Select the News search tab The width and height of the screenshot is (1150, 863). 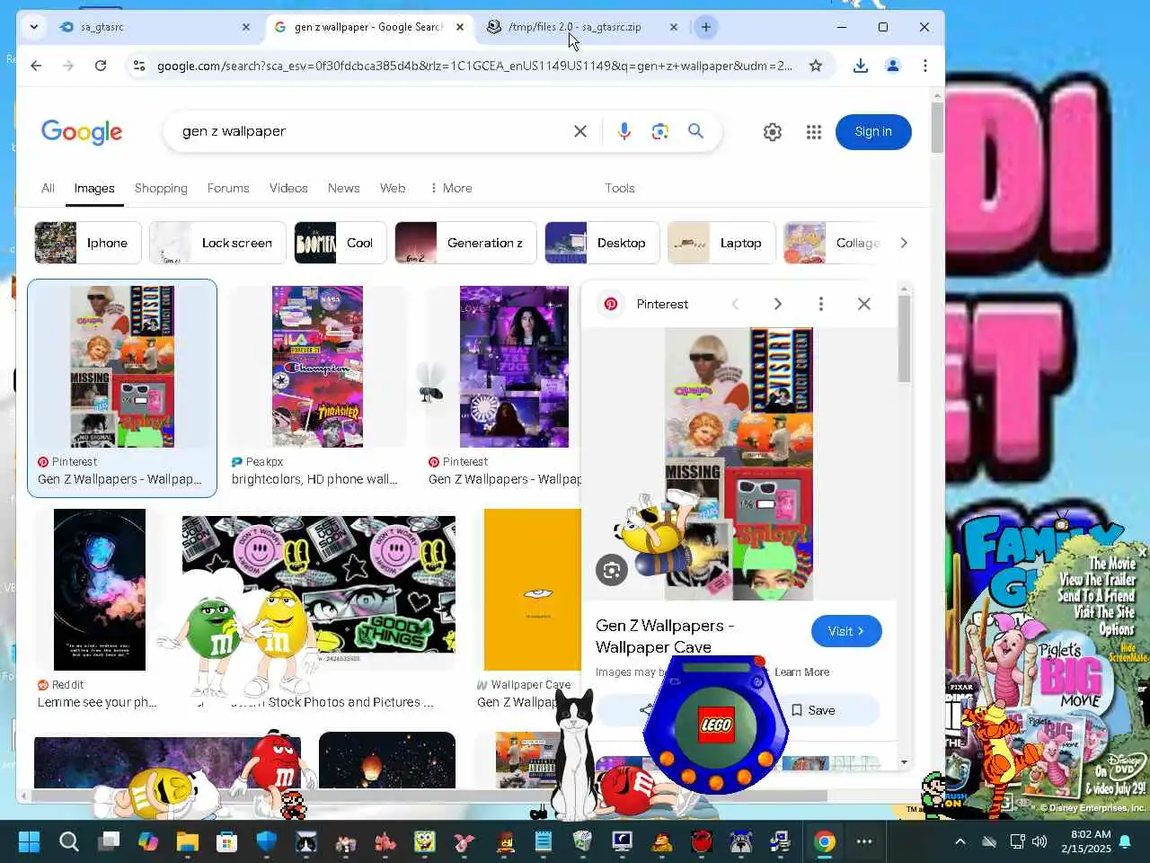point(344,188)
